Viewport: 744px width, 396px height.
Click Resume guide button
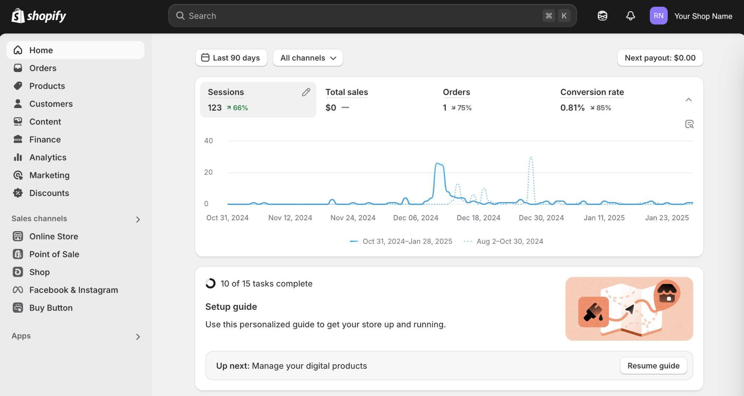pyautogui.click(x=653, y=366)
